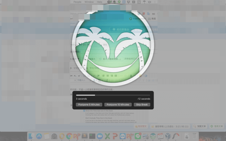Select Show the Time Out icon in the Dock

(84, 111)
